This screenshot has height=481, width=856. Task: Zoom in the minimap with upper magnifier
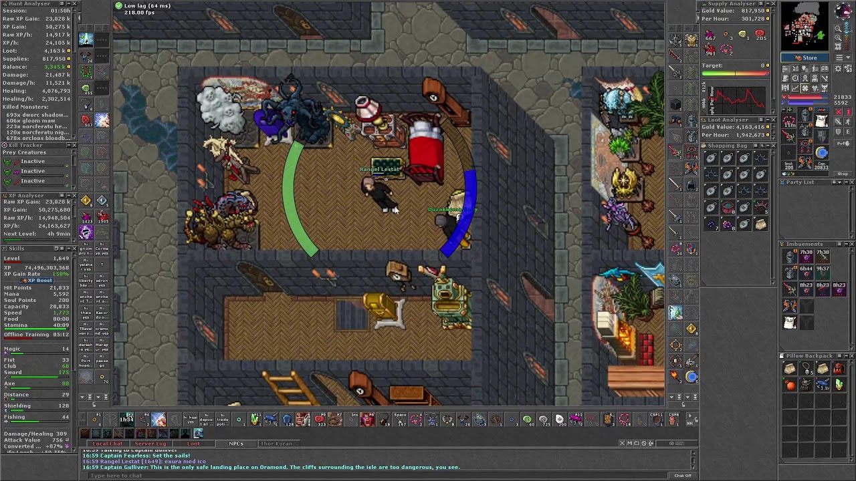tap(838, 29)
